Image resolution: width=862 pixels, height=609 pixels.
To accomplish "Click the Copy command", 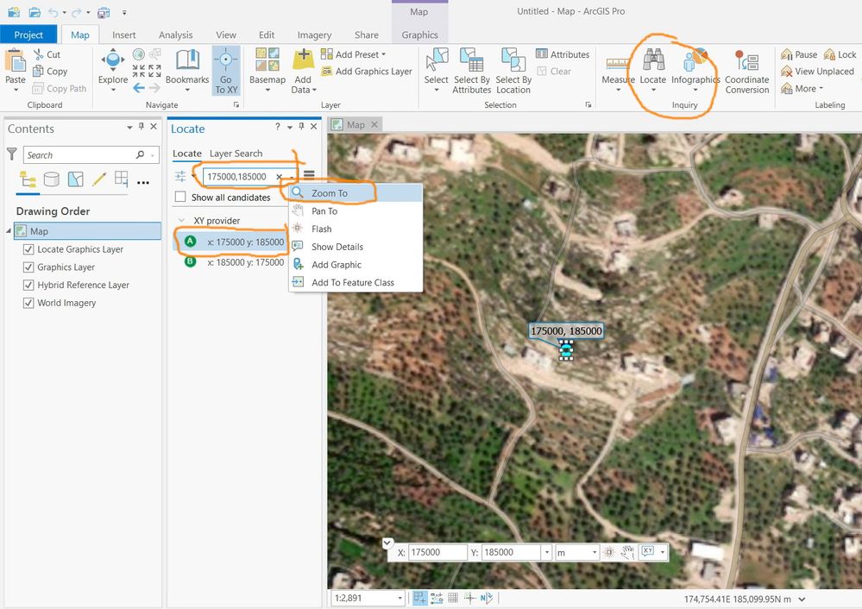I will (x=50, y=72).
